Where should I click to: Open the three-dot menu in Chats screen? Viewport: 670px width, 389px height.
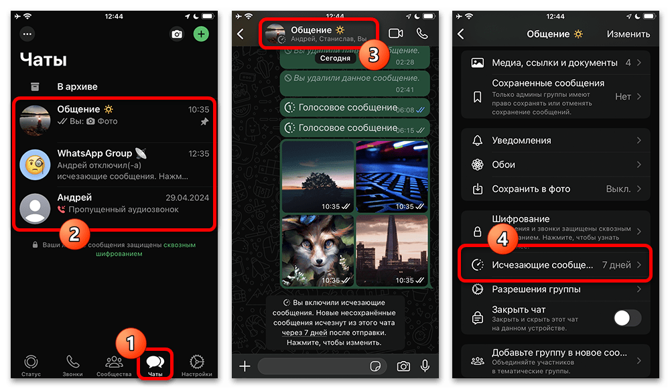click(27, 33)
